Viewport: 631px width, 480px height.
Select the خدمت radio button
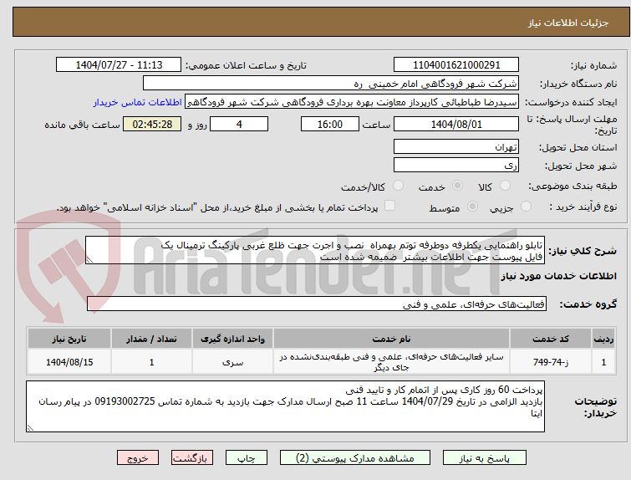(457, 186)
